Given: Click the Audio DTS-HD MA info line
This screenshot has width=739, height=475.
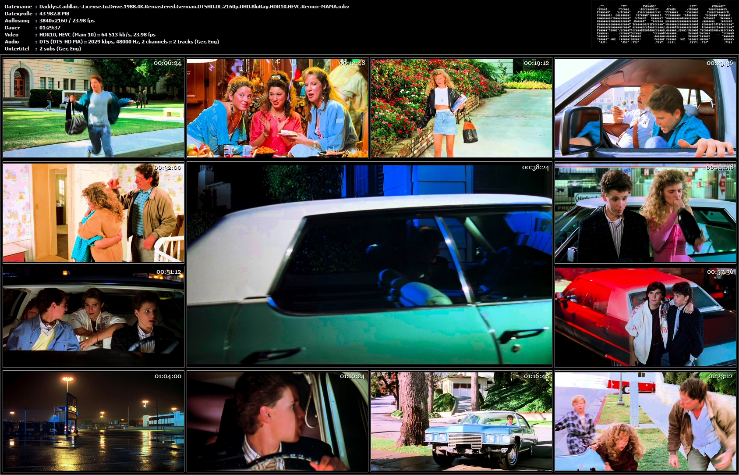Looking at the screenshot, I should (x=129, y=42).
